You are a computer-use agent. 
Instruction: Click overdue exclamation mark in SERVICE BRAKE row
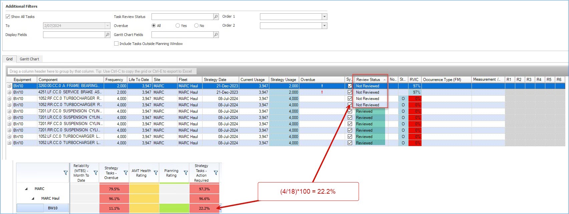pyautogui.click(x=322, y=92)
